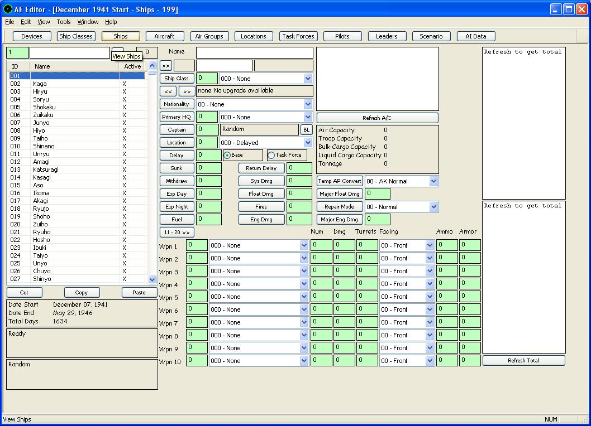This screenshot has height=426, width=591.
Task: Open the Locations section
Action: click(x=253, y=36)
